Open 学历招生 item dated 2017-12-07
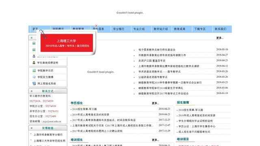Image resolution: width=260 pixels, height=146 pixels. click(112, 125)
